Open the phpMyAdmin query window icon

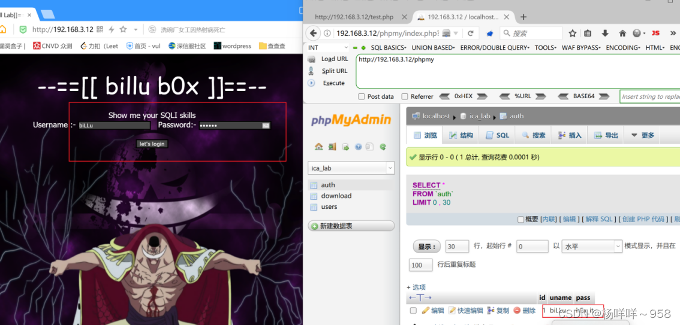click(345, 147)
